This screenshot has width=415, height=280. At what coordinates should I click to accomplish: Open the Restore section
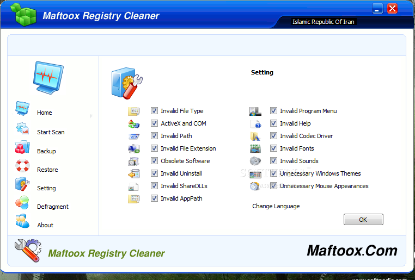[47, 170]
